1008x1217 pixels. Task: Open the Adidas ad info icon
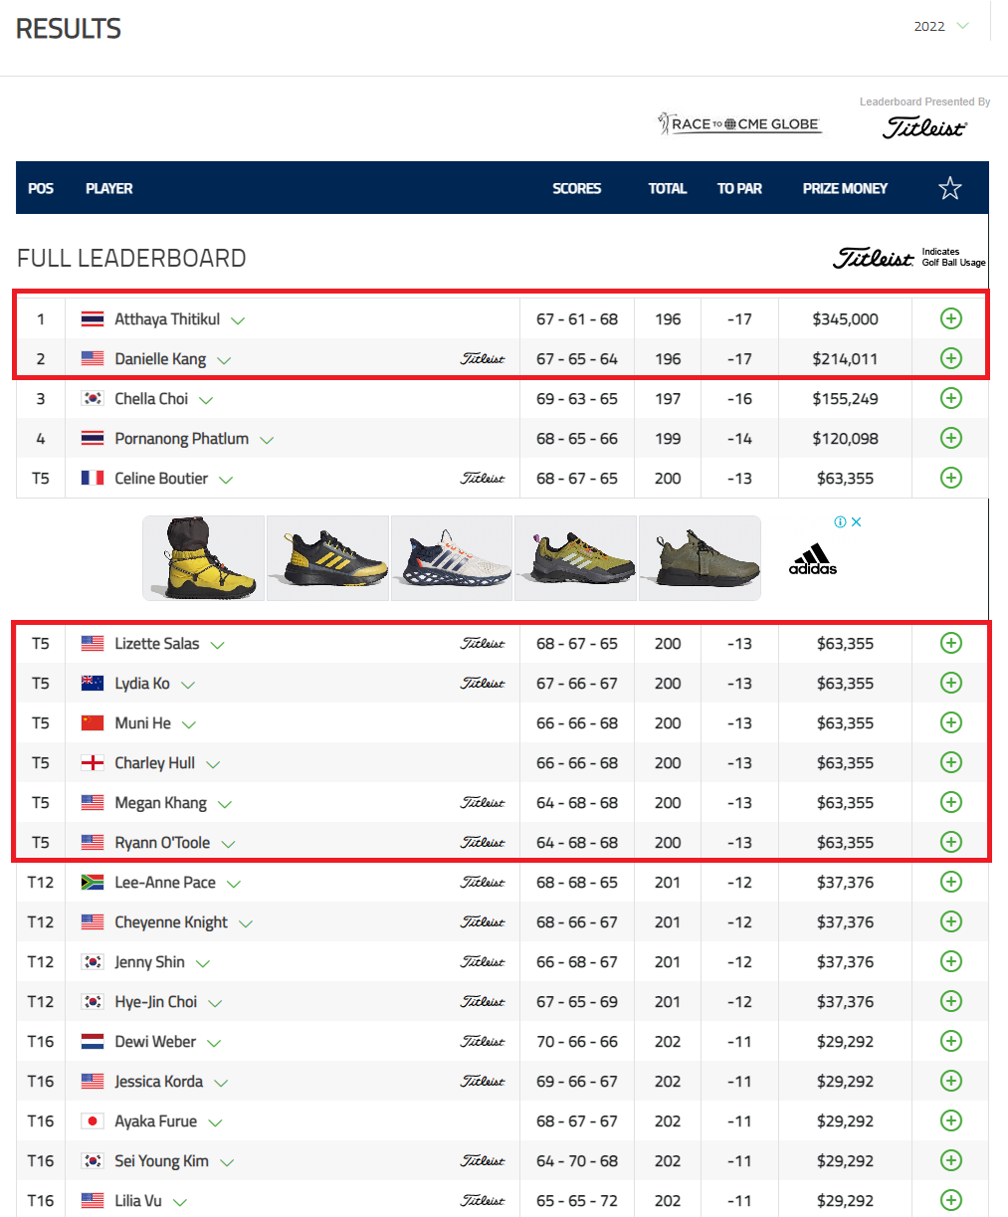840,521
